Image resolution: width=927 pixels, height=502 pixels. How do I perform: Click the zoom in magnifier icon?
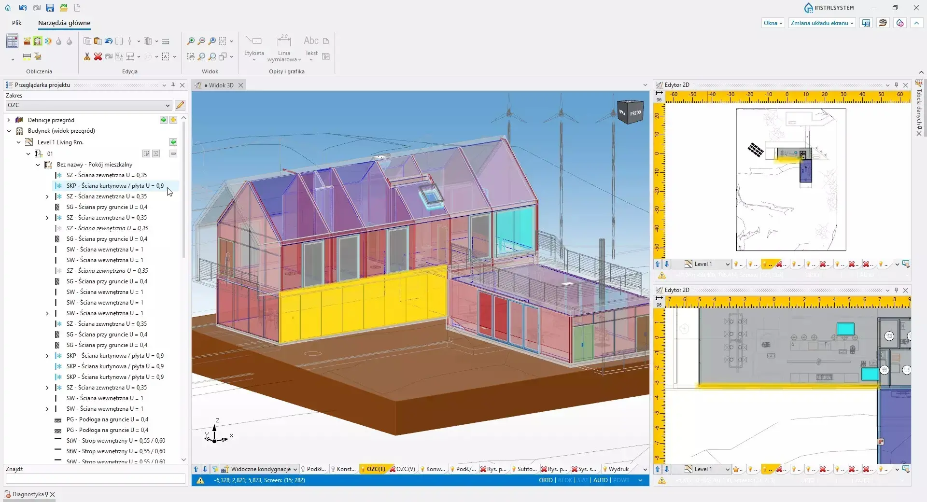point(191,41)
